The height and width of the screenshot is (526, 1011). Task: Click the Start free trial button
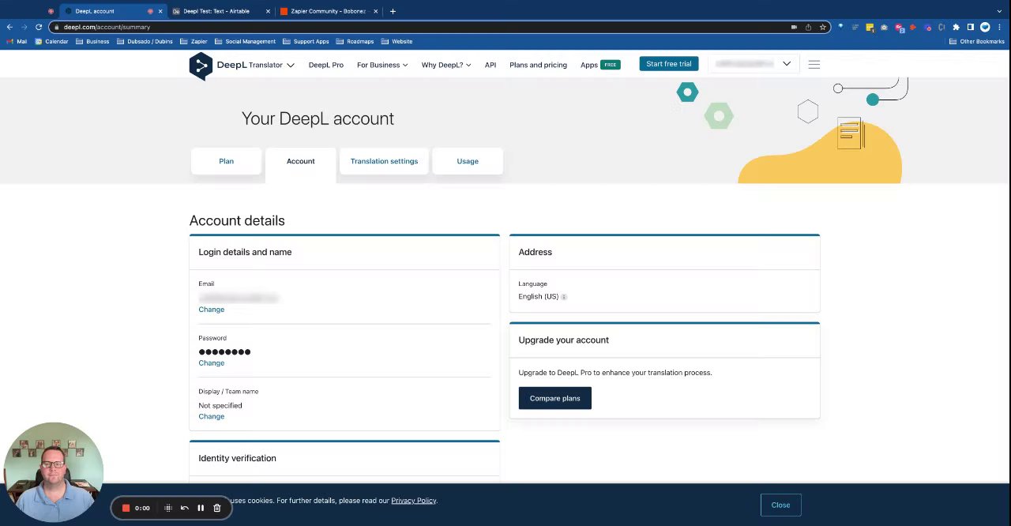tap(669, 64)
